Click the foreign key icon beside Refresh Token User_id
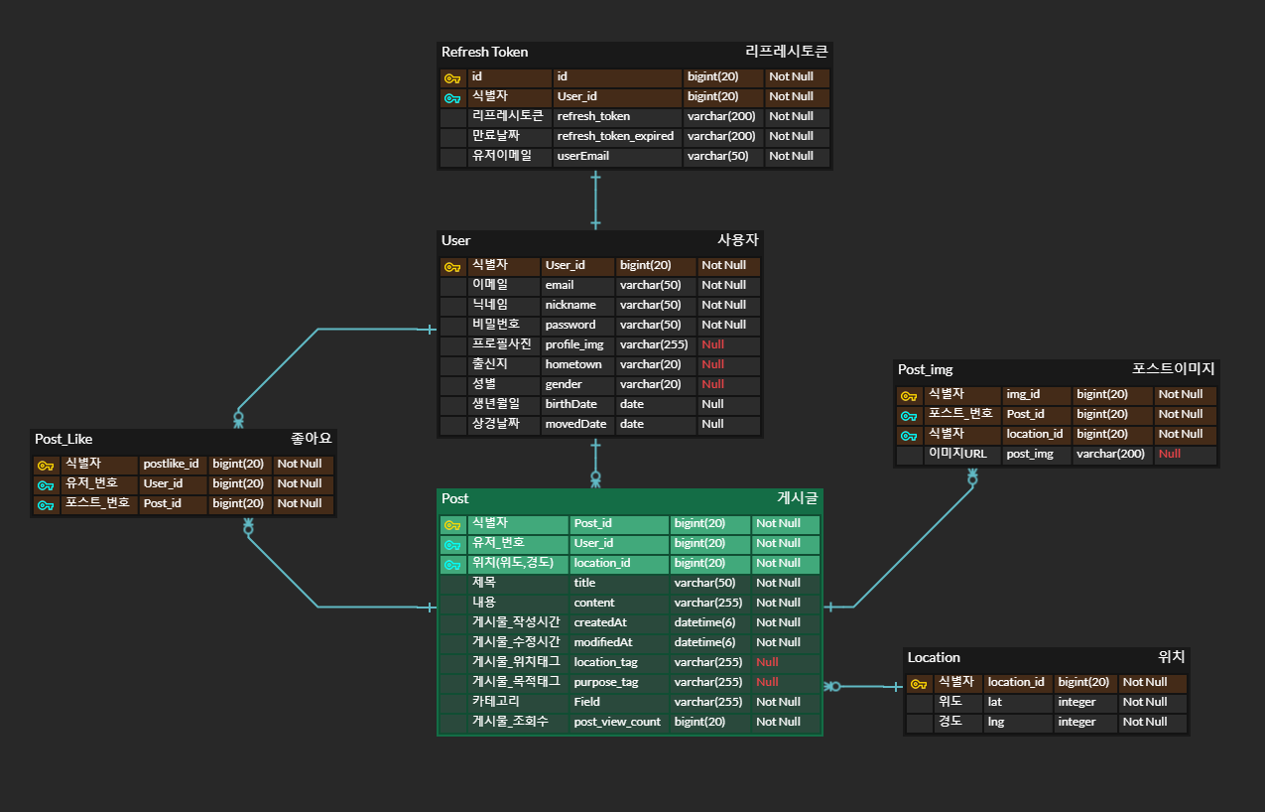The height and width of the screenshot is (812, 1265). click(x=452, y=97)
